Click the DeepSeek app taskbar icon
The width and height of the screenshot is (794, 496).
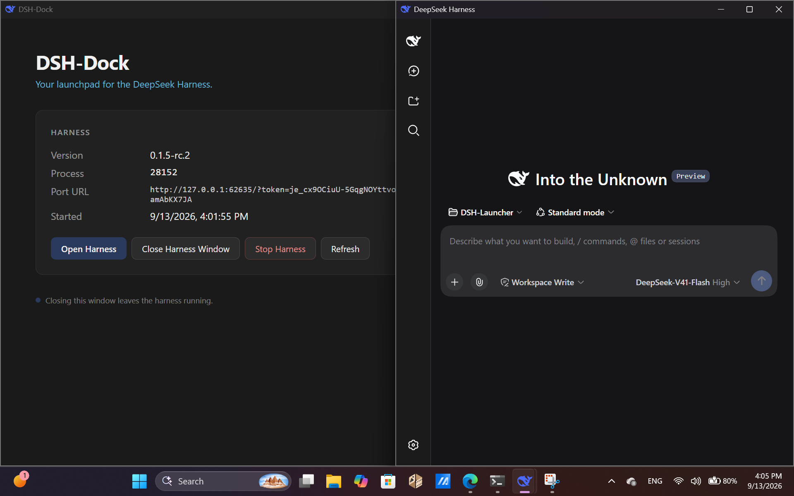click(524, 481)
